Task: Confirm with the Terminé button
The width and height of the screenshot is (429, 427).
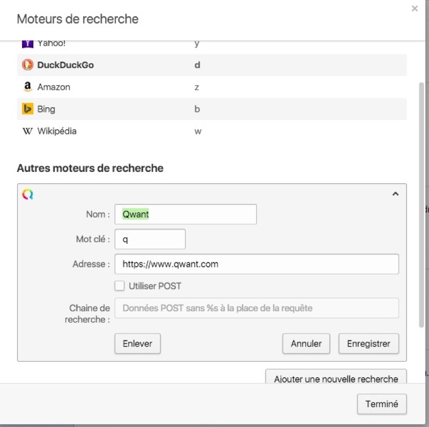Action: [x=381, y=404]
